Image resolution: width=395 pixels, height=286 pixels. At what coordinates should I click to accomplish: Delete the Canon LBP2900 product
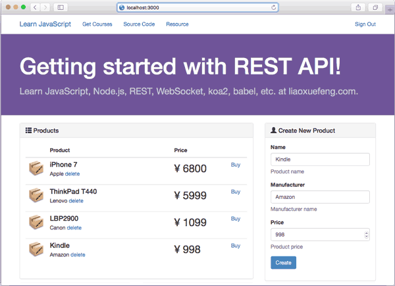pyautogui.click(x=74, y=228)
